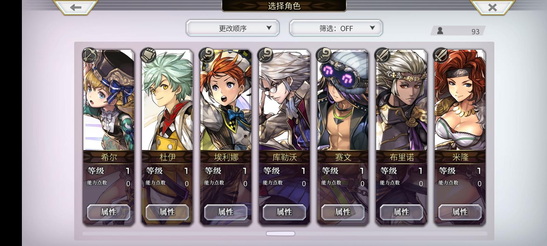
Task: Click the bow weapon icon on 希尔's card
Action: (90, 55)
